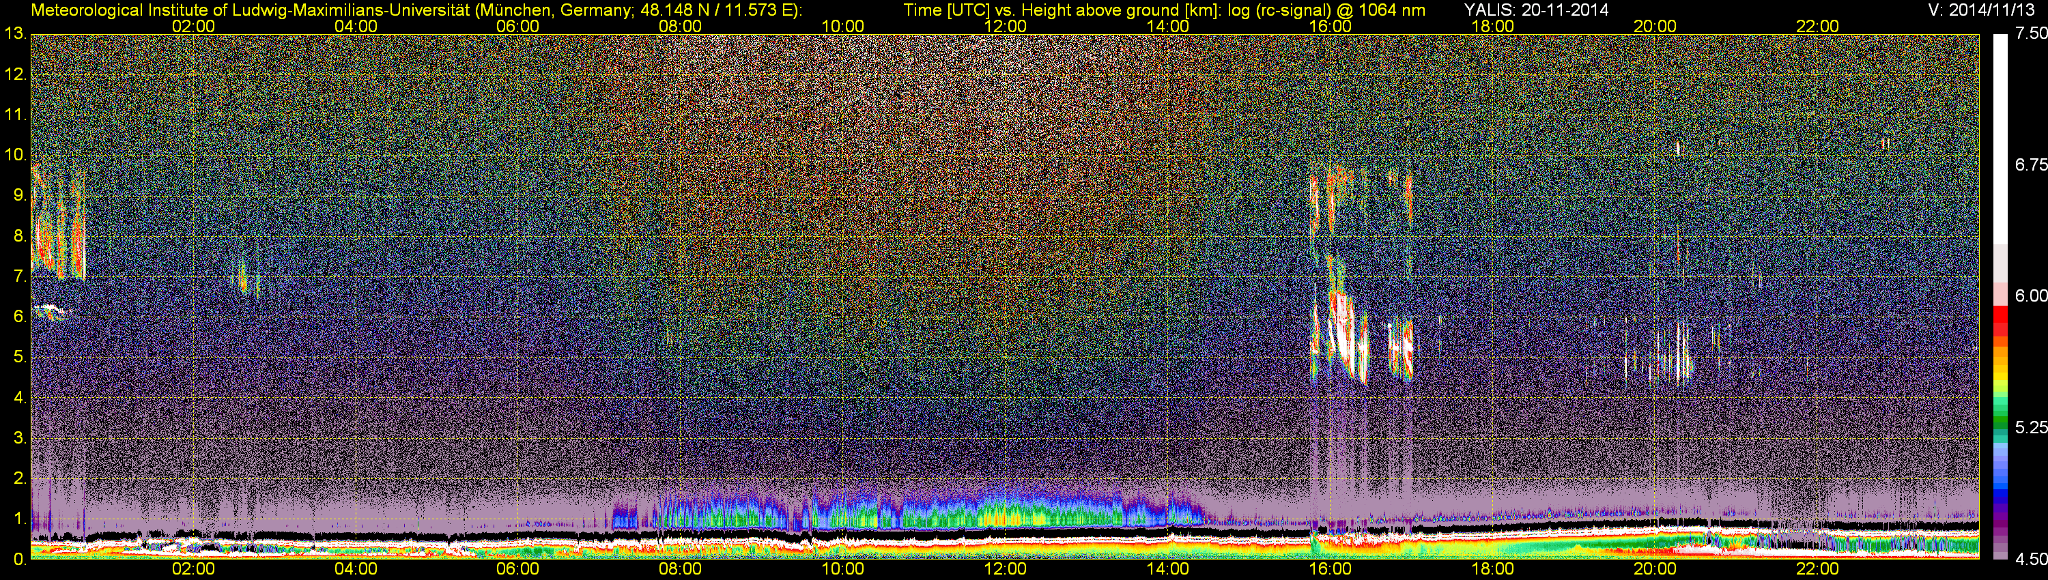
Task: Click the 16:00 label on the bottom time axis
Action: click(x=1330, y=570)
